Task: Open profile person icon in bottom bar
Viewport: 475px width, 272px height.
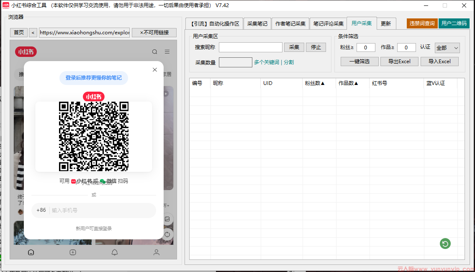Action: (157, 252)
